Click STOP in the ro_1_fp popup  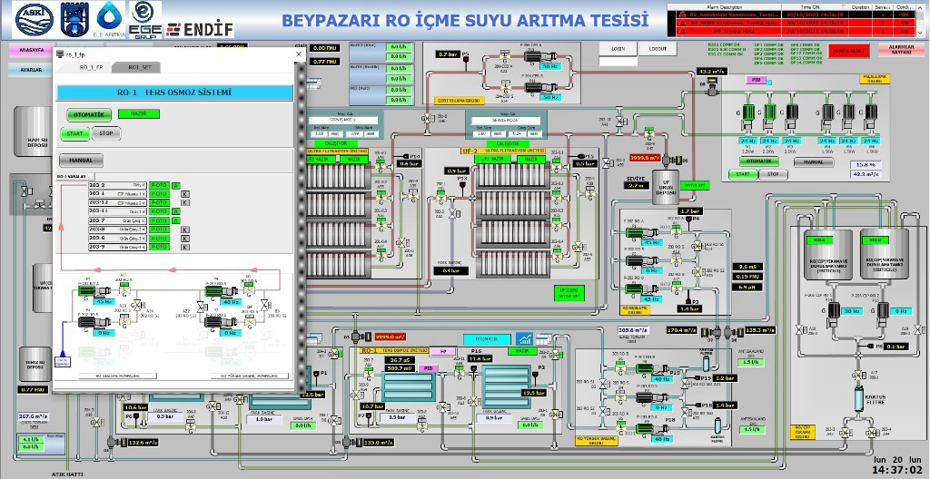105,133
